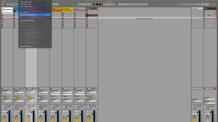Open Main Out dropdown
Screen dimensions: 218x122
(210, 103)
